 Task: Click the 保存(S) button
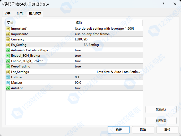pyautogui.click(x=161, y=121)
